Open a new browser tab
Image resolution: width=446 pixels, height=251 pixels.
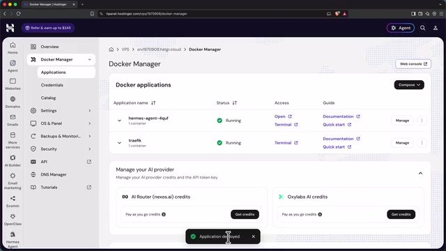point(82,4)
